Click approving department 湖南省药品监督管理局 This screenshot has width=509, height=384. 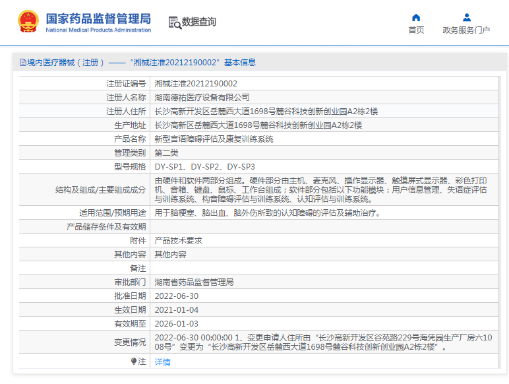pyautogui.click(x=194, y=282)
